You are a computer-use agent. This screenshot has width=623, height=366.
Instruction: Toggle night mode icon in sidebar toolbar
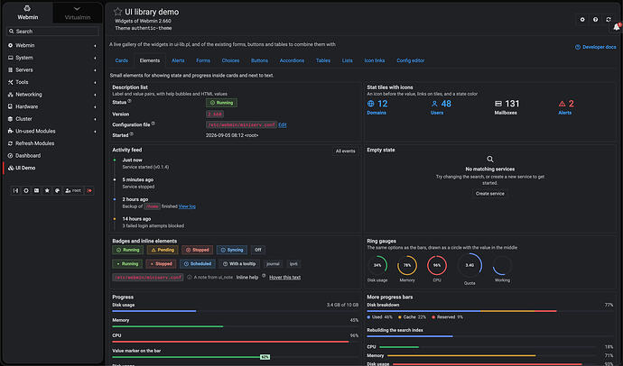[26, 191]
